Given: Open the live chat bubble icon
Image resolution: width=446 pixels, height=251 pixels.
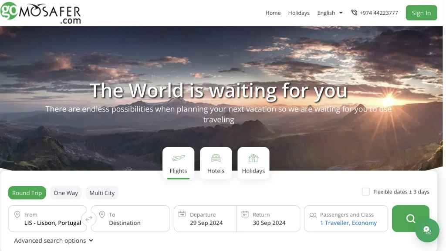Looking at the screenshot, I should tap(427, 230).
